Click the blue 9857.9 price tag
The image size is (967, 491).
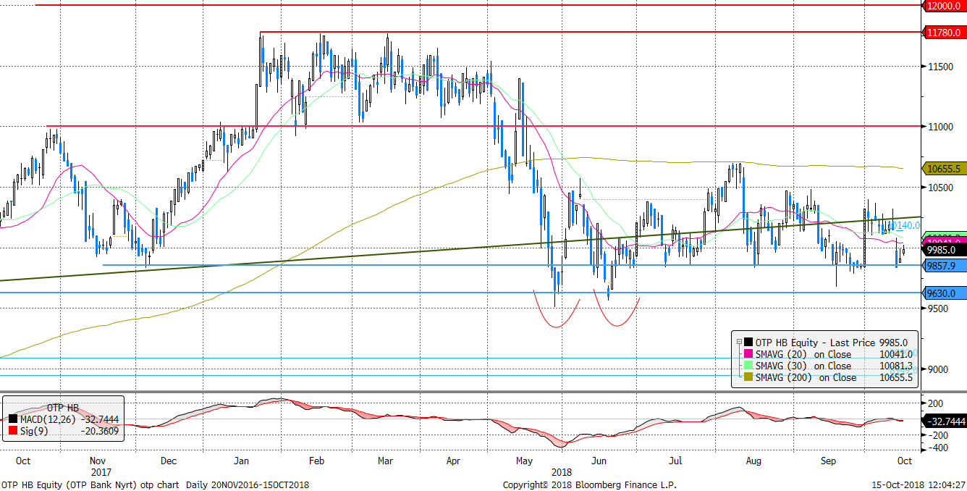(943, 266)
